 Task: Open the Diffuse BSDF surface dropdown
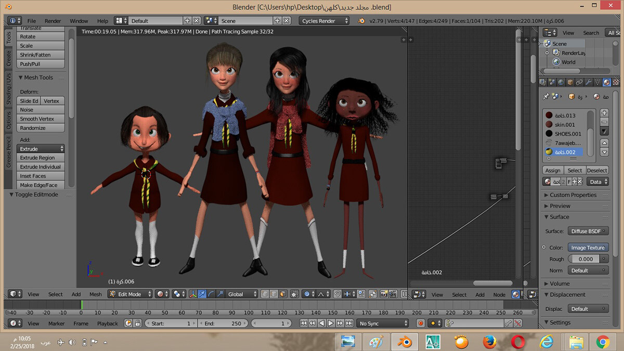coord(588,230)
